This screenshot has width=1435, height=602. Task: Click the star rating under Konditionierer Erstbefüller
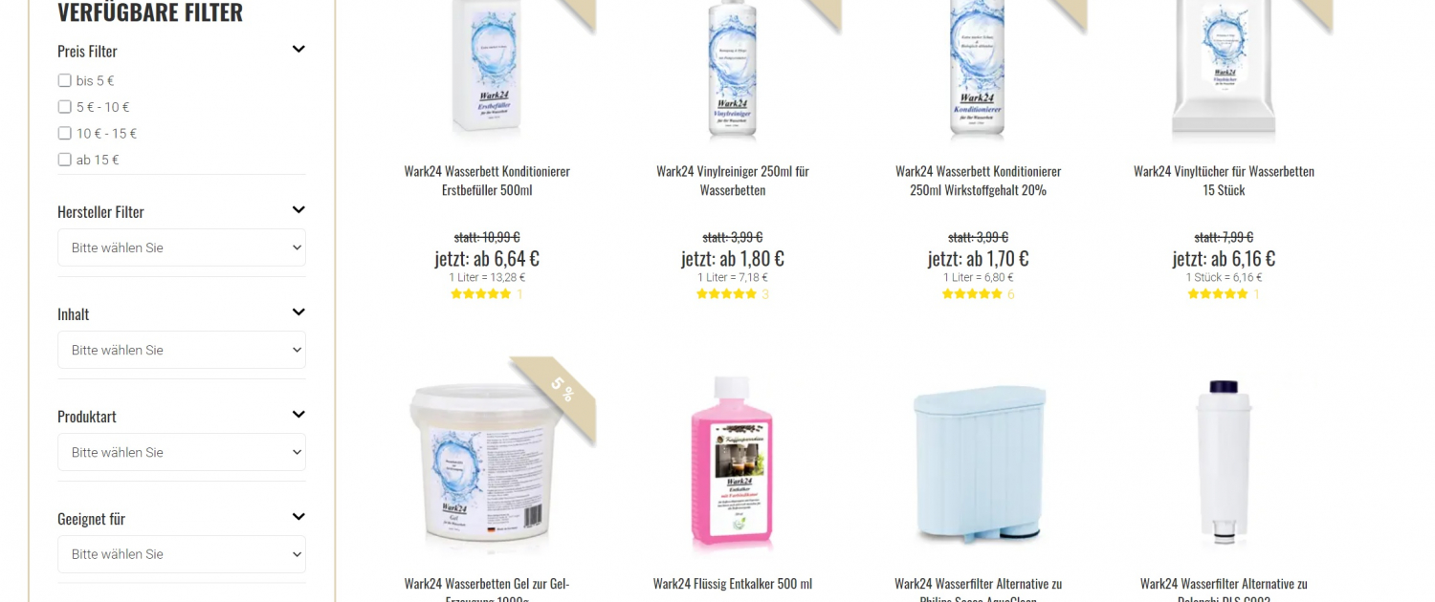click(481, 294)
